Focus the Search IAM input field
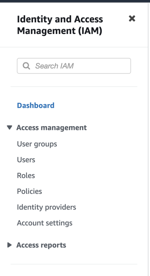 click(x=74, y=66)
